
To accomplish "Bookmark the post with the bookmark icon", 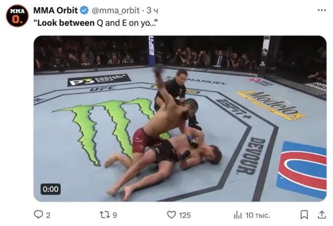I will click(304, 215).
